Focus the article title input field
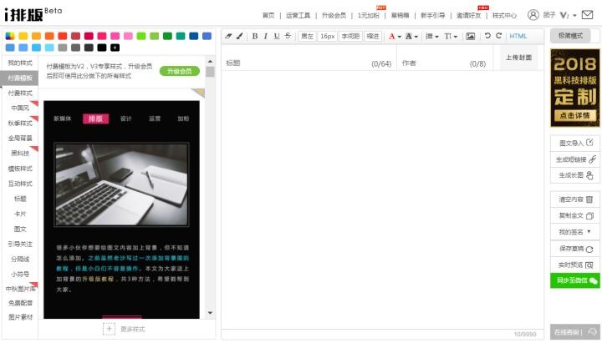The height and width of the screenshot is (343, 602). pyautogui.click(x=307, y=63)
